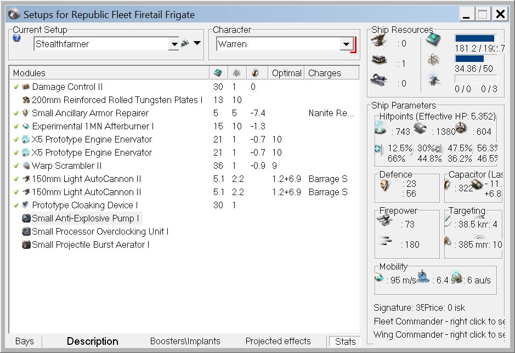Image resolution: width=515 pixels, height=353 pixels.
Task: Toggle the Small Ancillary Armor Repairer checkmark
Action: tap(16, 113)
